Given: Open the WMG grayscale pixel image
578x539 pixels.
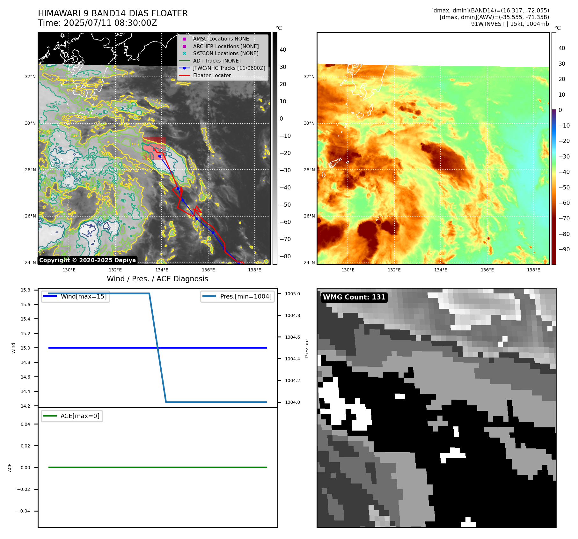Looking at the screenshot, I should 436,408.
